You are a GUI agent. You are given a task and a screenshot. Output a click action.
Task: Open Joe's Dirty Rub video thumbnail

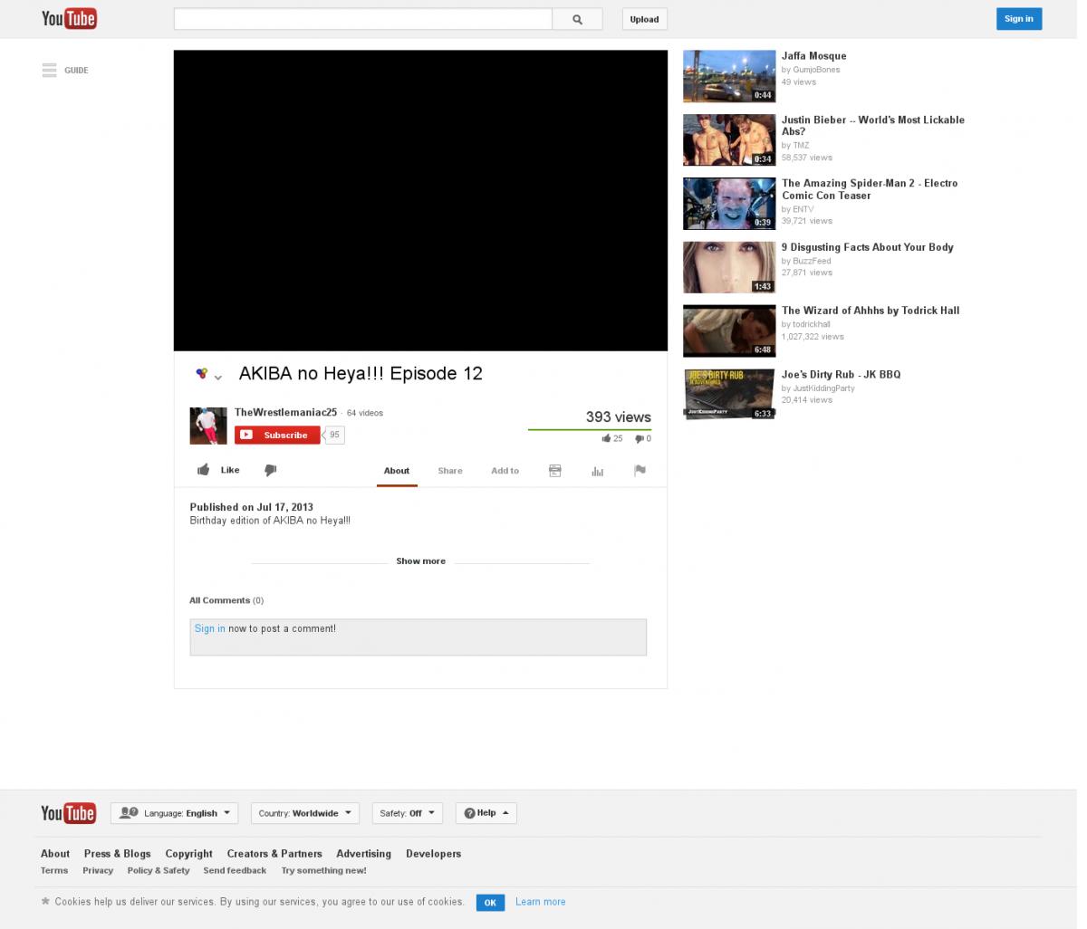(x=729, y=395)
